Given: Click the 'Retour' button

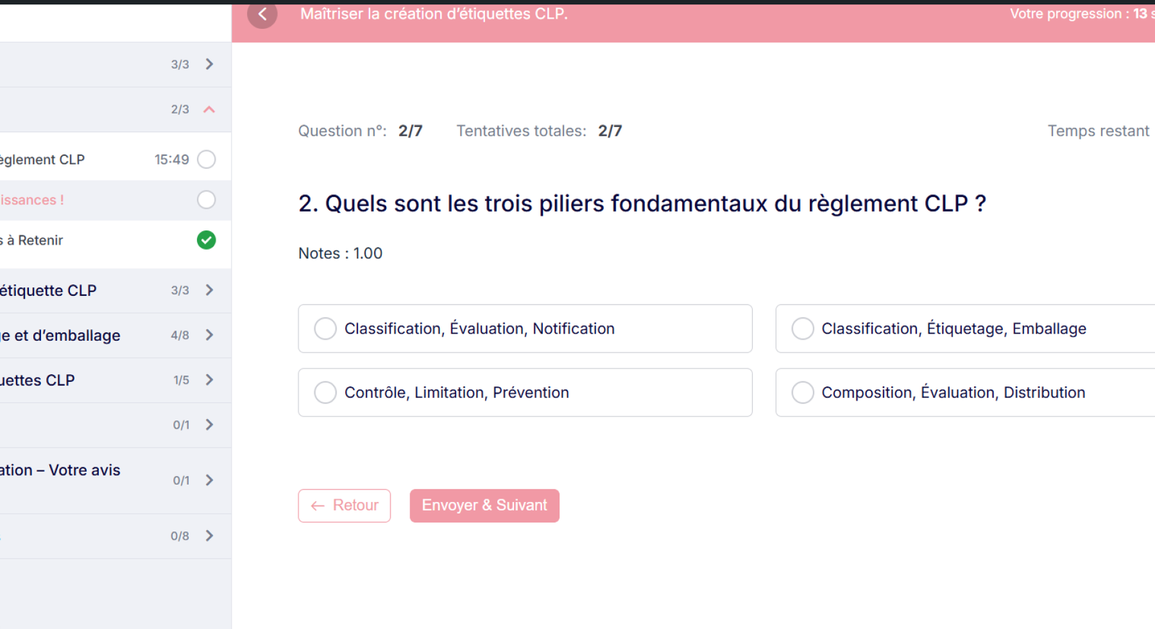Looking at the screenshot, I should tap(344, 506).
